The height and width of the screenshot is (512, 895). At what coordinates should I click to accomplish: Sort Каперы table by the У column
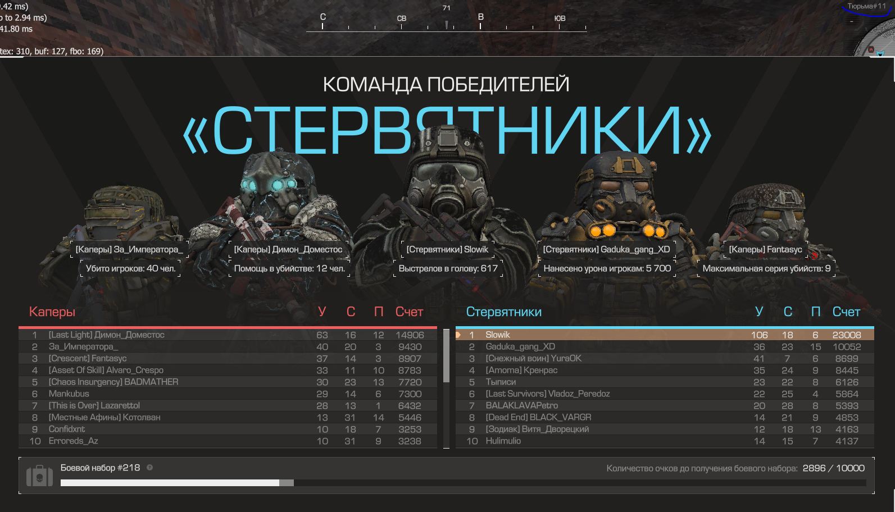pos(322,312)
